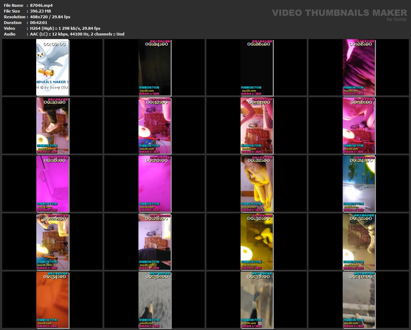Select the thumbnail at 00:16:00

coord(359,126)
